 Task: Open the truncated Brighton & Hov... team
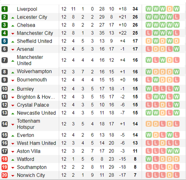(x=36, y=97)
